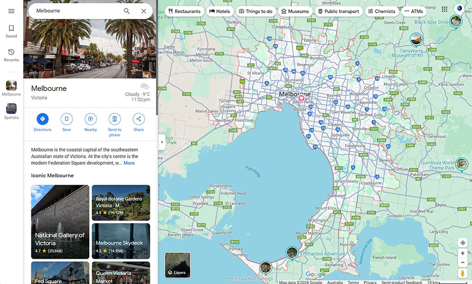Image resolution: width=472 pixels, height=284 pixels.
Task: Click the Port Phillip bay label
Action: point(252,172)
